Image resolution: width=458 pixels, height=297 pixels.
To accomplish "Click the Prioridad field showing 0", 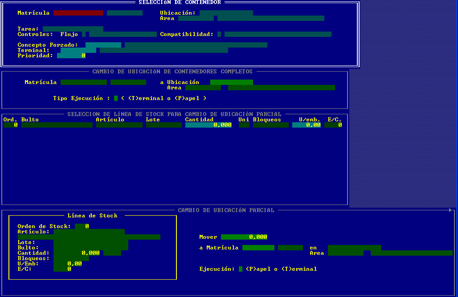I will [x=71, y=56].
